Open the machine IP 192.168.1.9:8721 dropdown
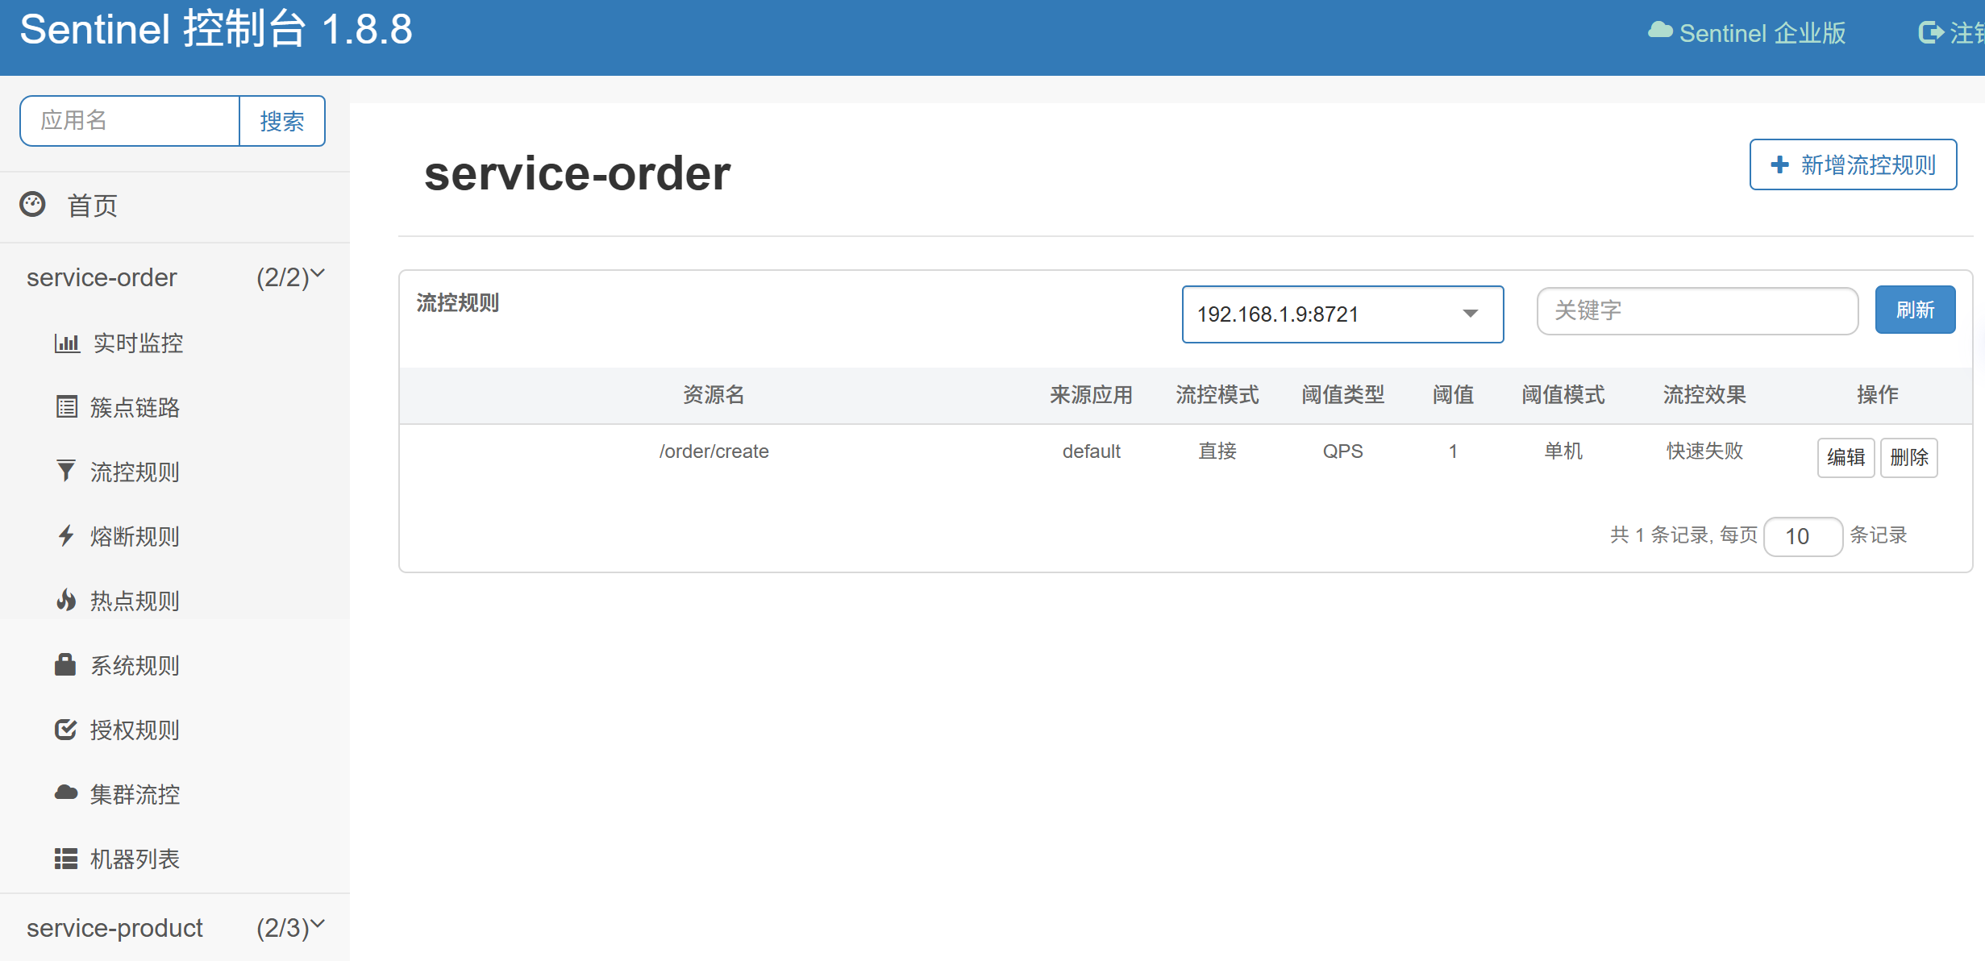Image resolution: width=1985 pixels, height=961 pixels. click(x=1342, y=314)
